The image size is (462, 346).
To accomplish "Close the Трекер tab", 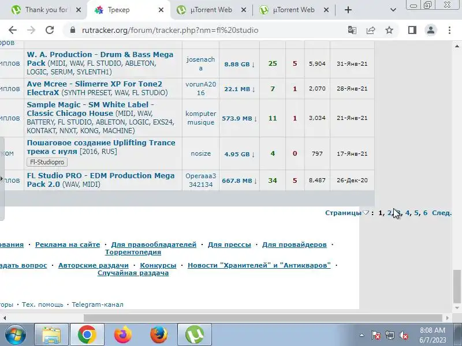I will (x=161, y=10).
